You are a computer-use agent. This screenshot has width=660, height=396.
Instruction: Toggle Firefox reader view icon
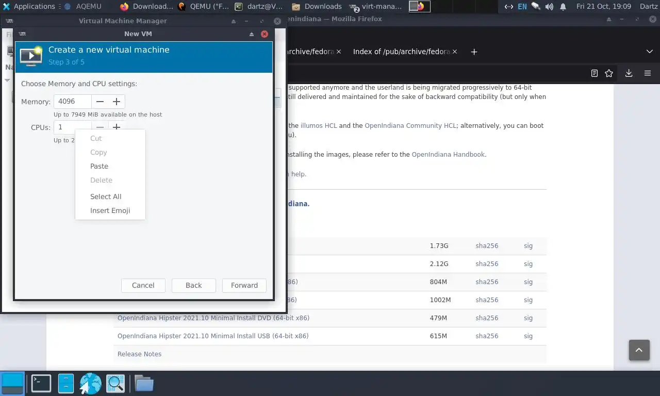[x=594, y=73]
